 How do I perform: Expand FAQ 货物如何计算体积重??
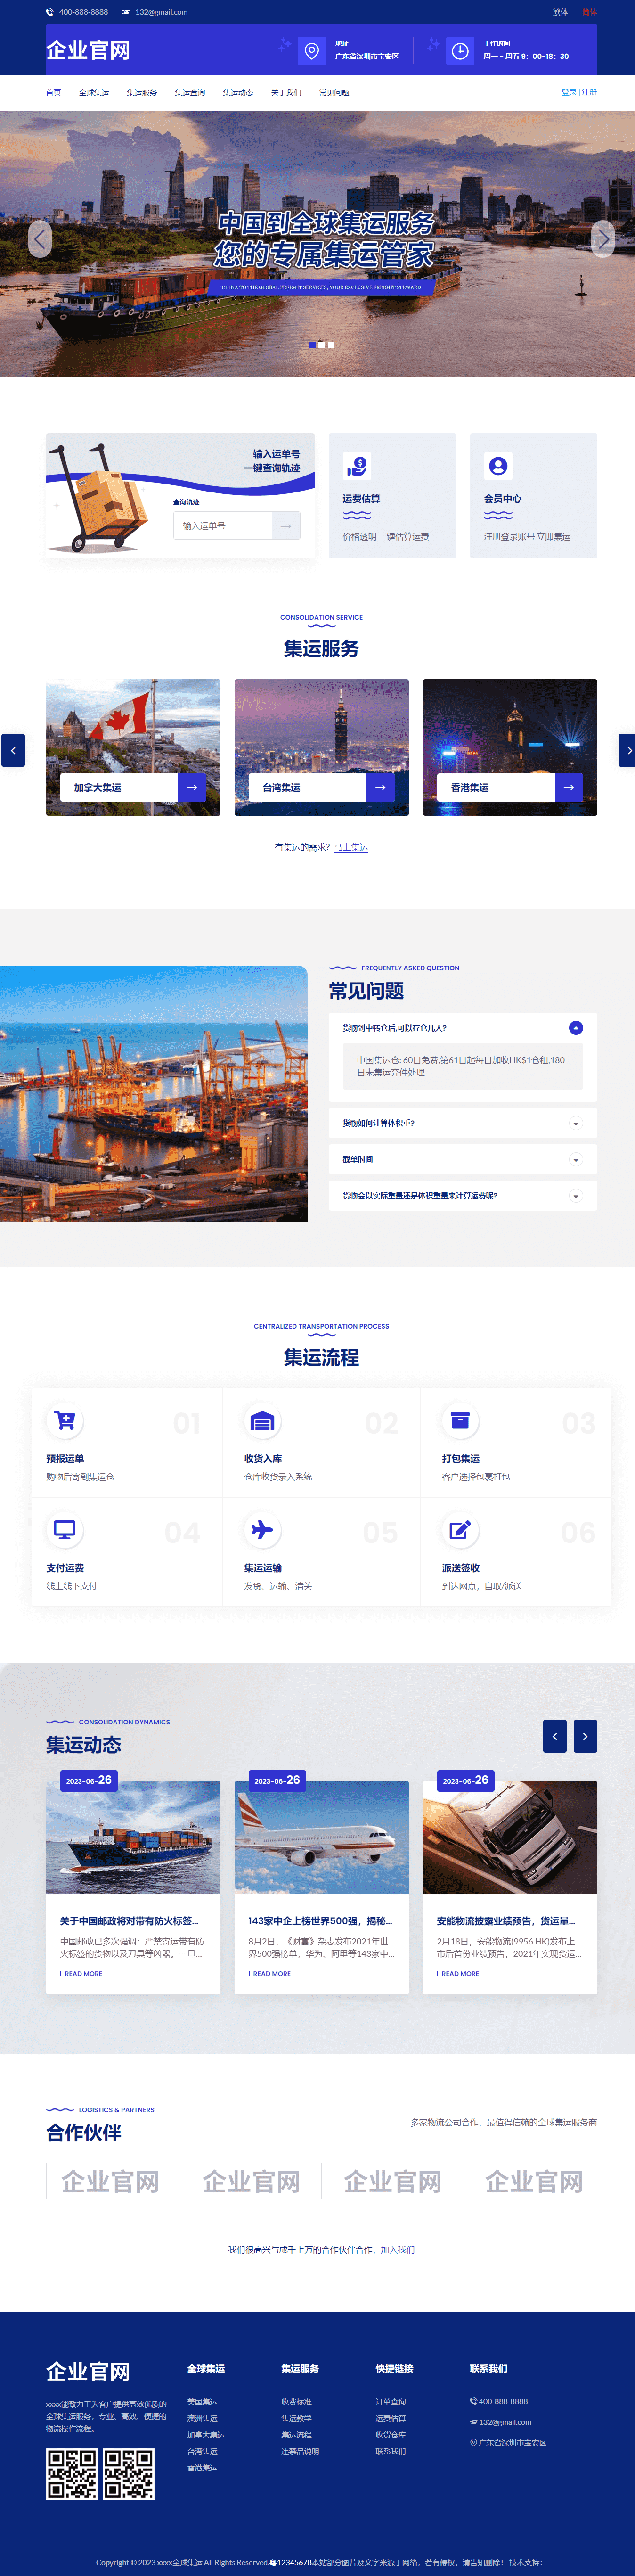point(576,1123)
